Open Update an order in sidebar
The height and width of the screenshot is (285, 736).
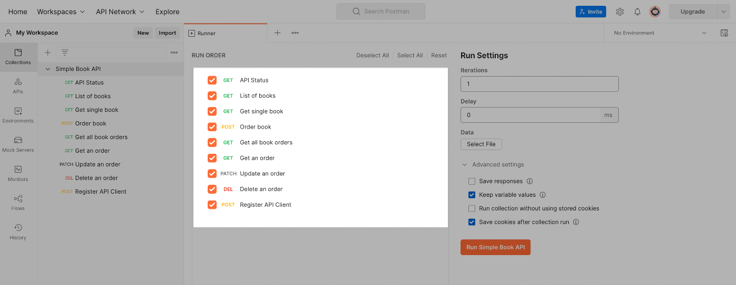[x=98, y=164]
